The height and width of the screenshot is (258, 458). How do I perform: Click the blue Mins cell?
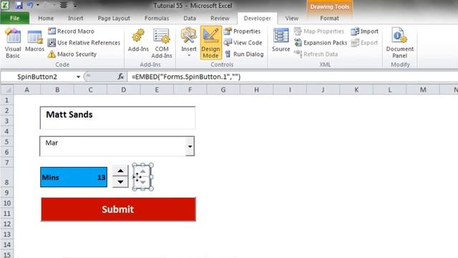[74, 177]
